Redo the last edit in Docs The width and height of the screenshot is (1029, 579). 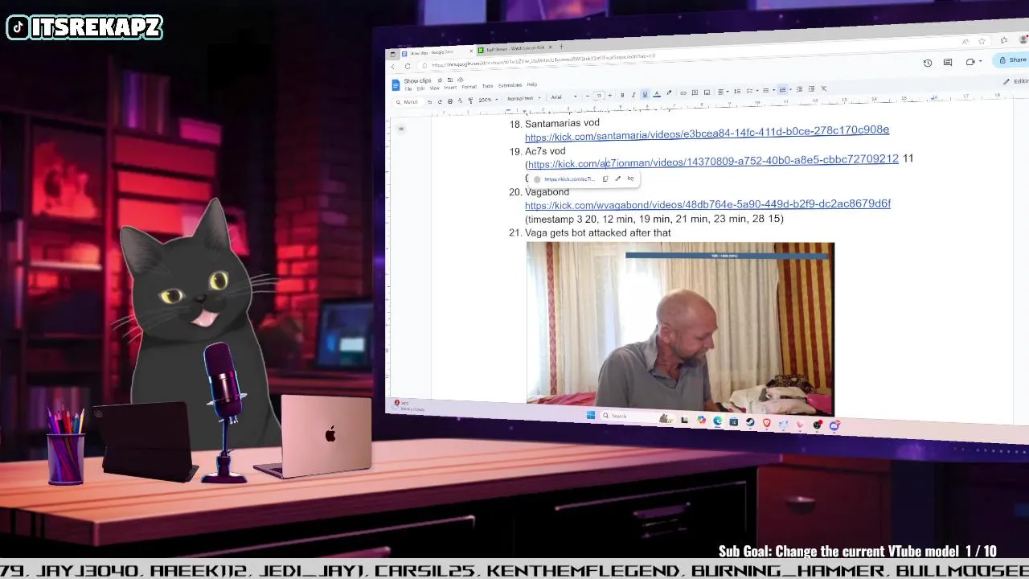pos(440,101)
